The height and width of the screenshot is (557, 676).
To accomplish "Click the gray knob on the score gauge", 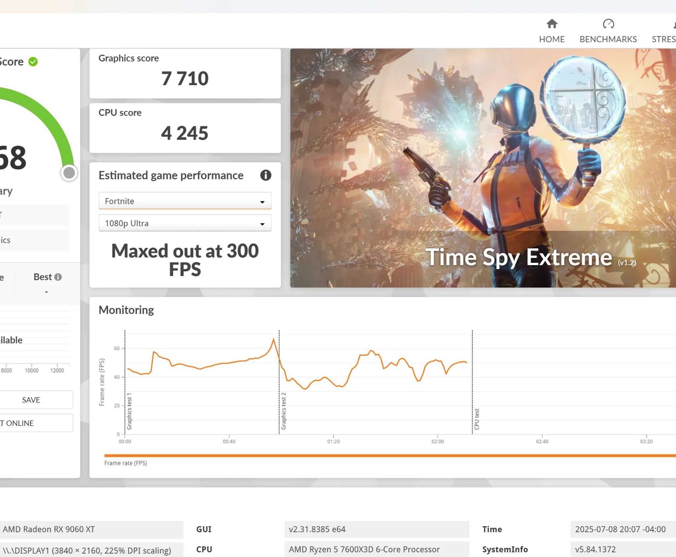I will click(69, 173).
